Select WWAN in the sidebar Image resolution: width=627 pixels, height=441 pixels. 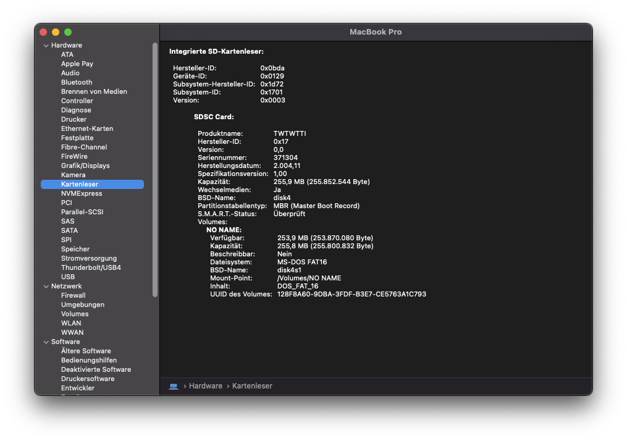pos(72,332)
